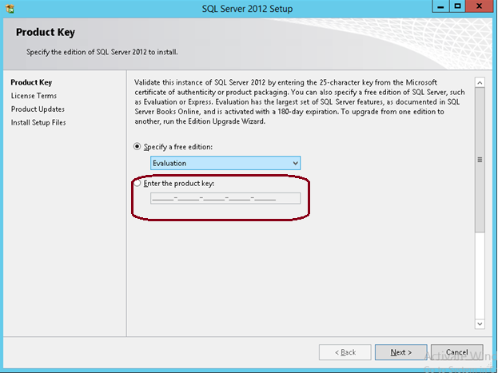Screen dimensions: 498x373
Task: Open the Evaluation edition dropdown
Action: tap(225, 163)
